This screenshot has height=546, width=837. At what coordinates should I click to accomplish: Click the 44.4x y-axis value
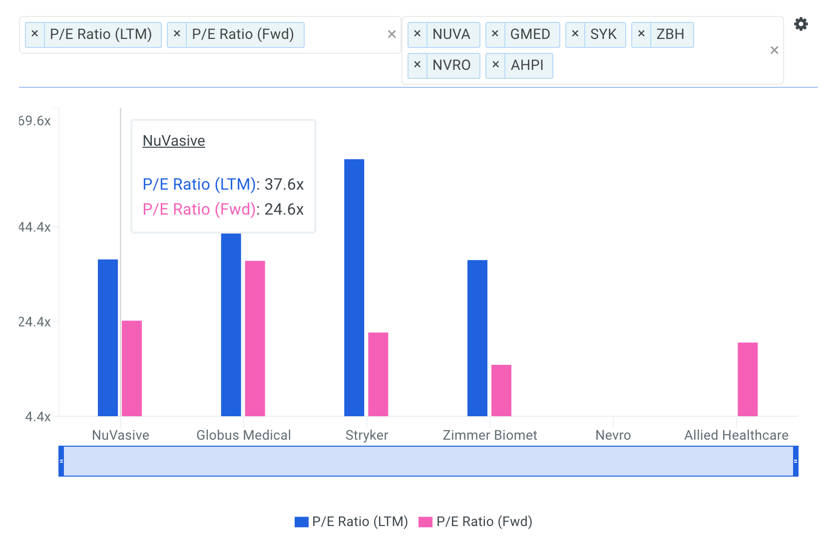(34, 227)
